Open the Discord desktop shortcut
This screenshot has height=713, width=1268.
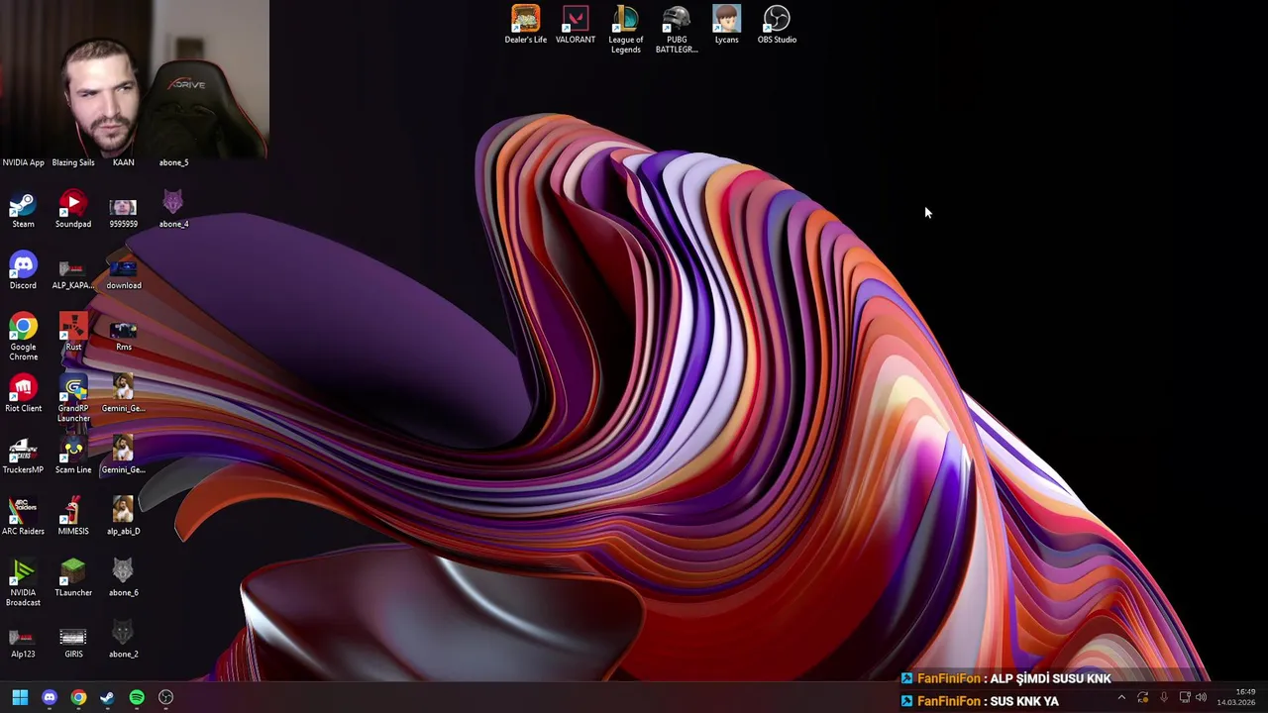(x=23, y=271)
